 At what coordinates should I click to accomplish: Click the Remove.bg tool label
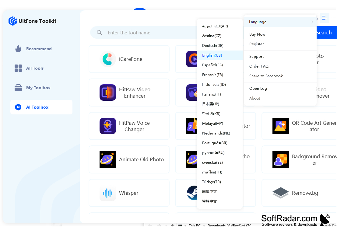click(305, 193)
